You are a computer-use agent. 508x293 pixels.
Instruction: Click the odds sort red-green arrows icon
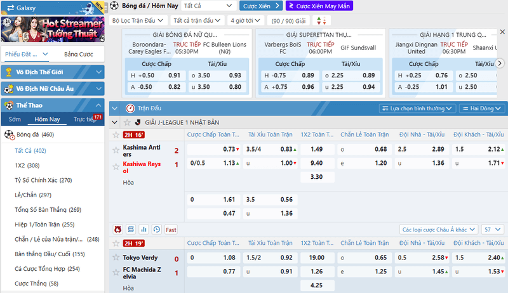tap(321, 21)
